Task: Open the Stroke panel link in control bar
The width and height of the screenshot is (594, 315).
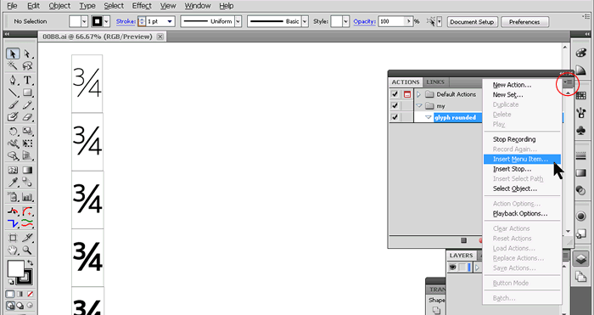Action: 126,21
